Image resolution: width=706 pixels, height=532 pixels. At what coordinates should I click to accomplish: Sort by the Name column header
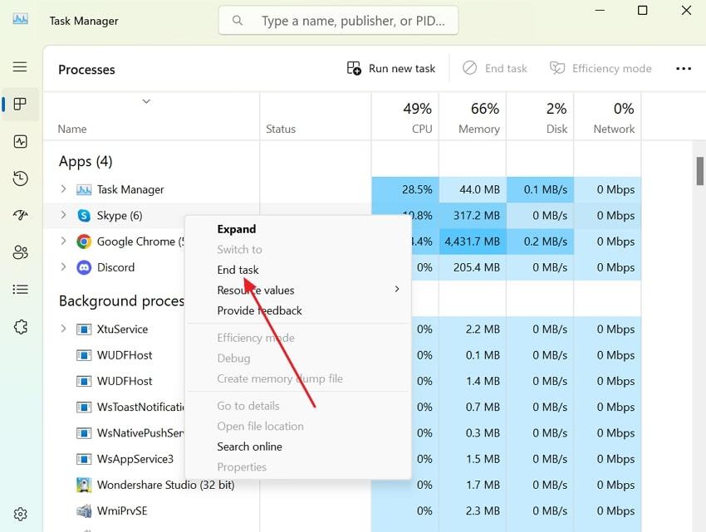click(x=151, y=117)
